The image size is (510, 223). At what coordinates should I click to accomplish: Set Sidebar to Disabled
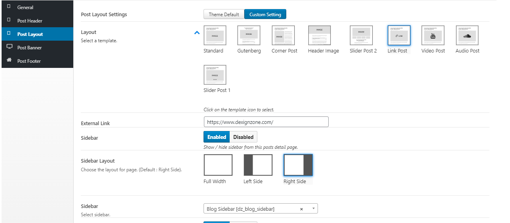point(243,137)
